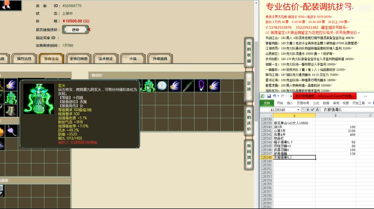Click the 足迹 side button
Image resolution: width=374 pixels, height=209 pixels.
249,87
